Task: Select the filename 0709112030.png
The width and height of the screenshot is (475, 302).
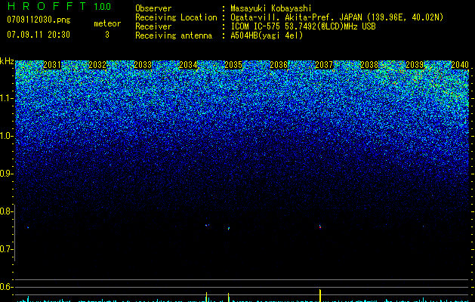Action: [39, 20]
